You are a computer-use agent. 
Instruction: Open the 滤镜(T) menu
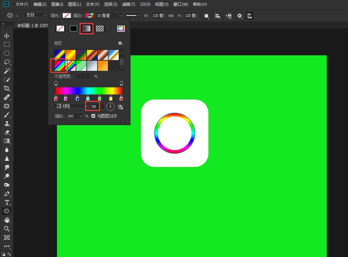pyautogui.click(x=128, y=4)
